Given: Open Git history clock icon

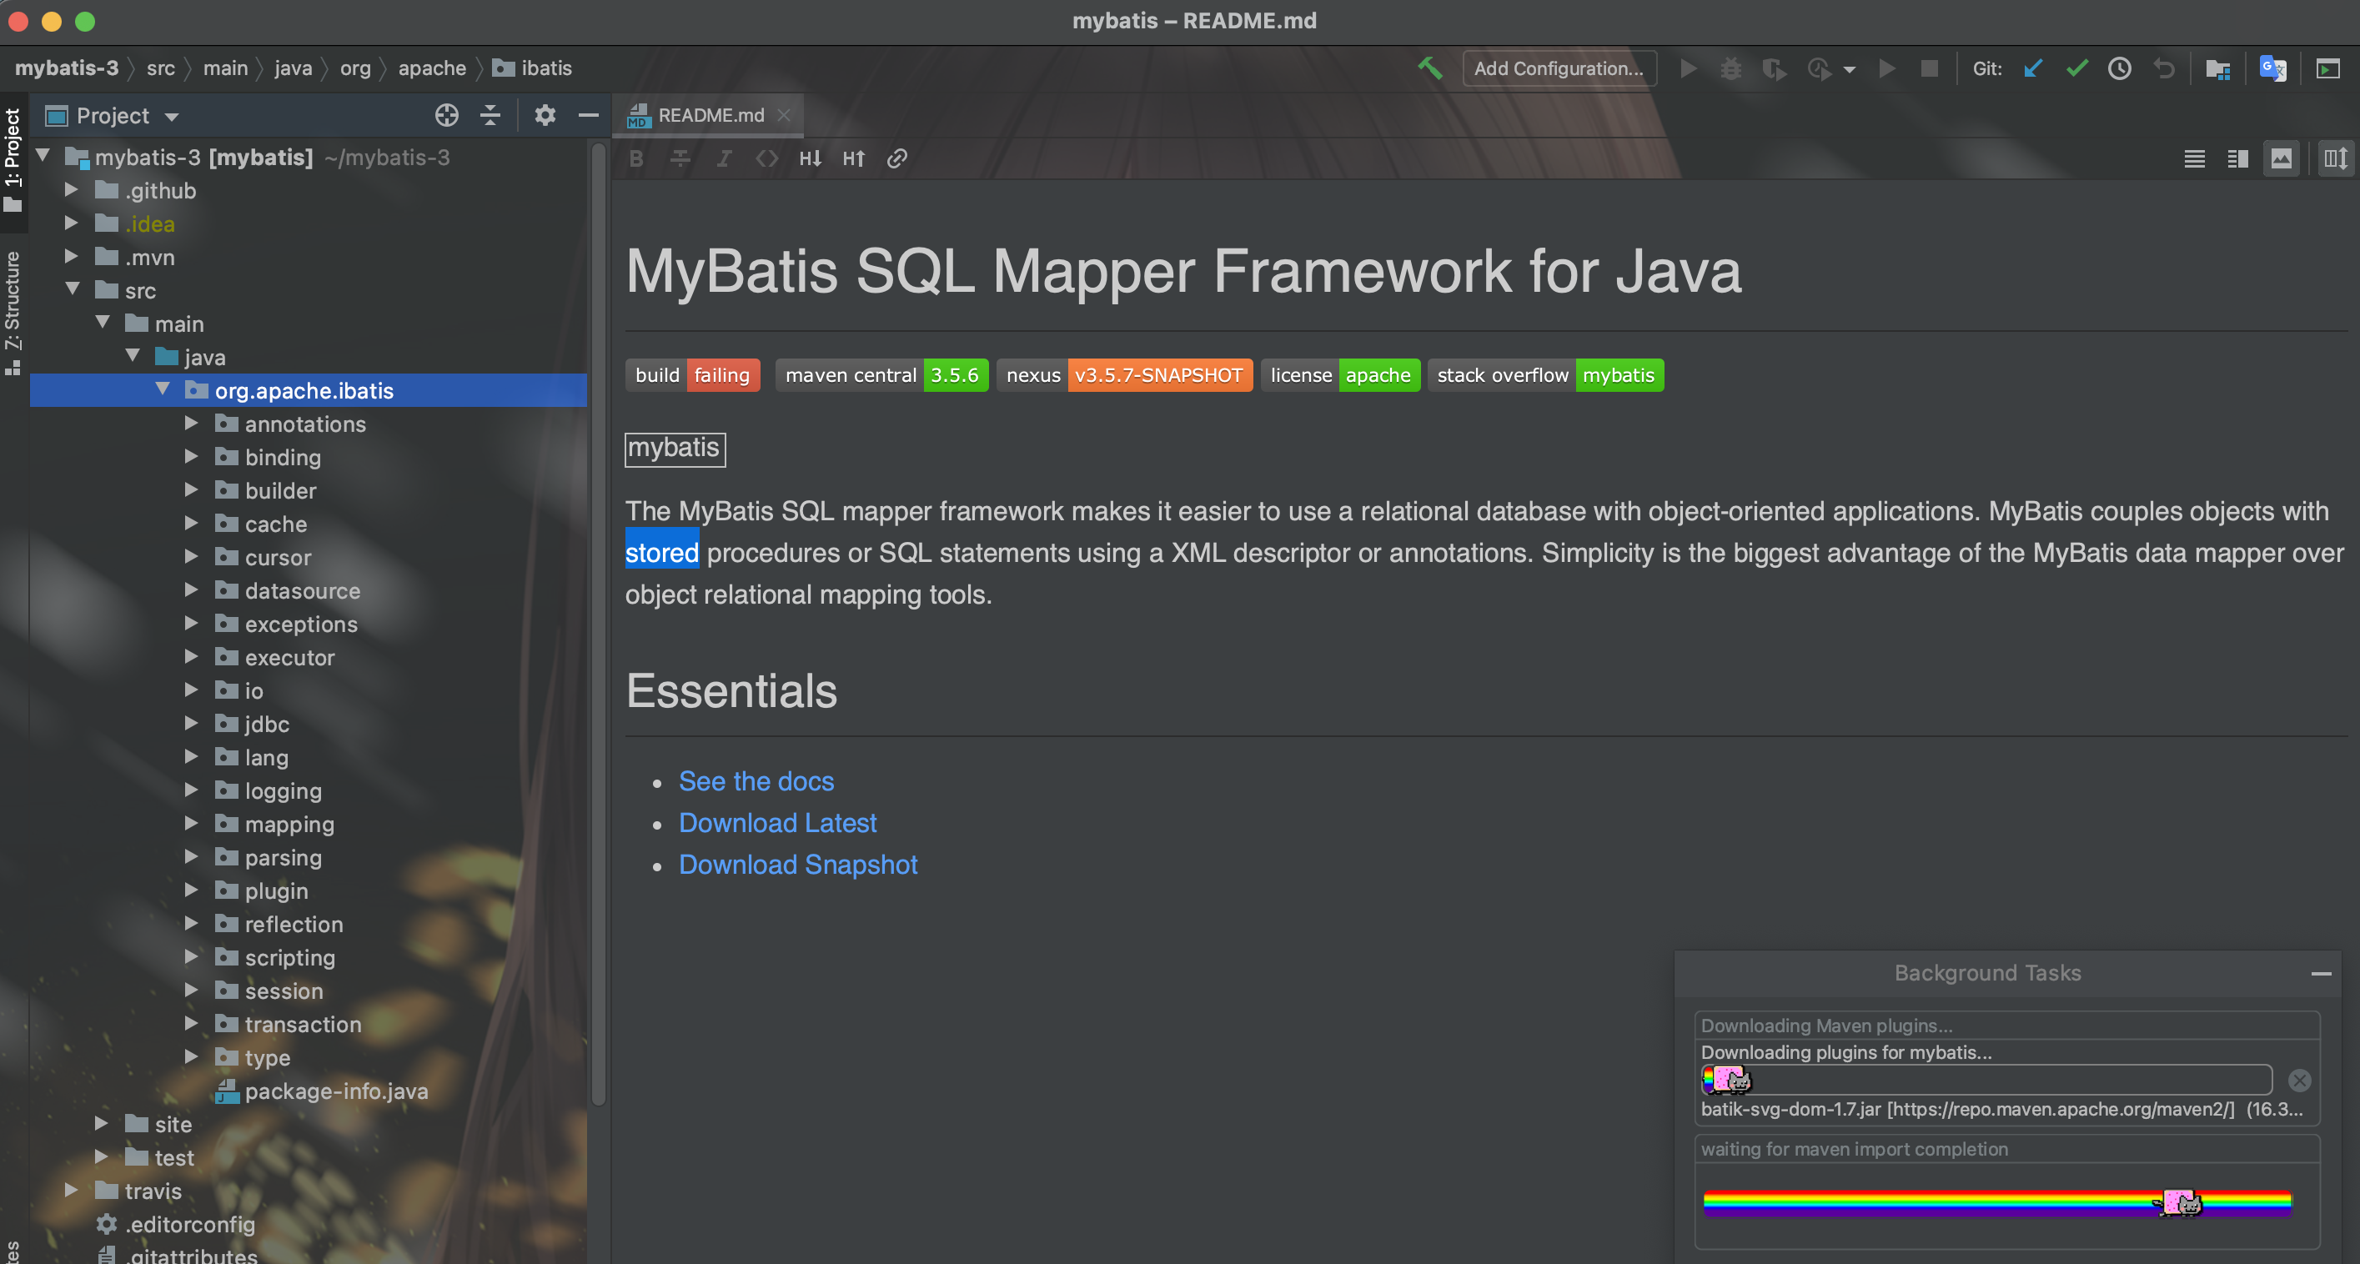Looking at the screenshot, I should [x=2120, y=68].
